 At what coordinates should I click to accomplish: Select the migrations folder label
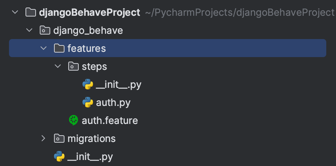click(x=91, y=139)
